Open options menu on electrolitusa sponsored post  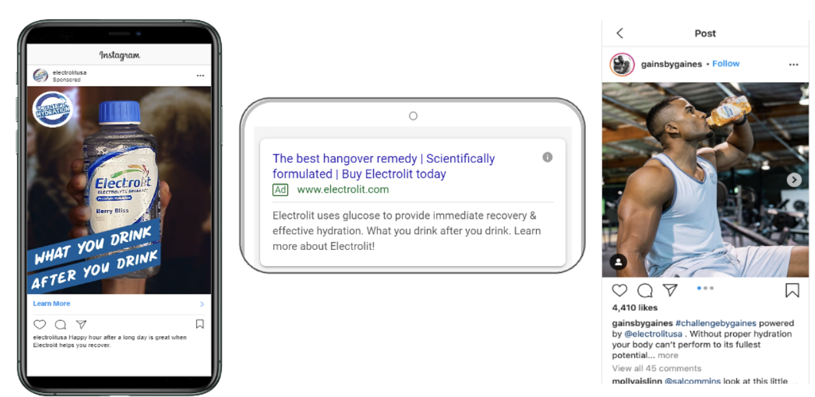(201, 76)
